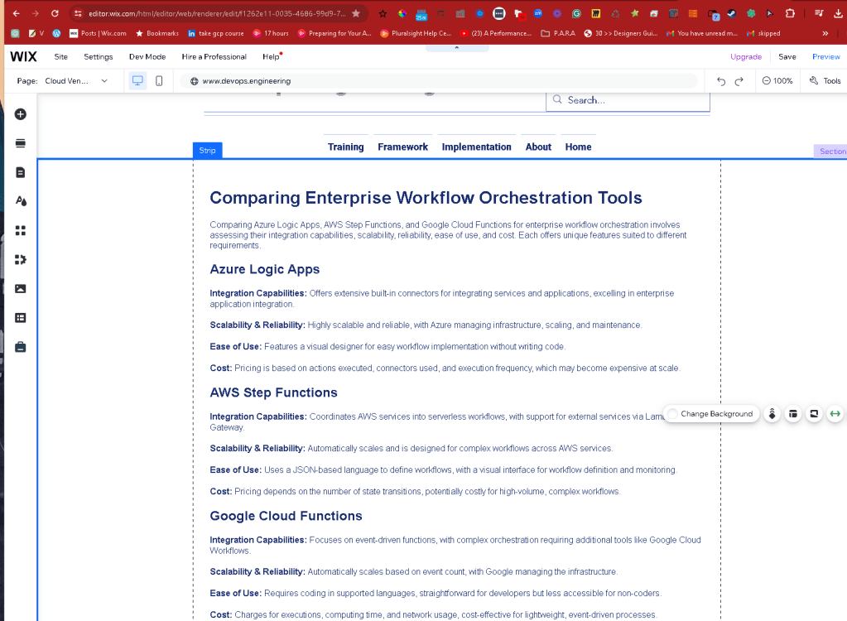Open the briefcase business panel
Viewport: 847px width, 621px height.
pyautogui.click(x=21, y=347)
